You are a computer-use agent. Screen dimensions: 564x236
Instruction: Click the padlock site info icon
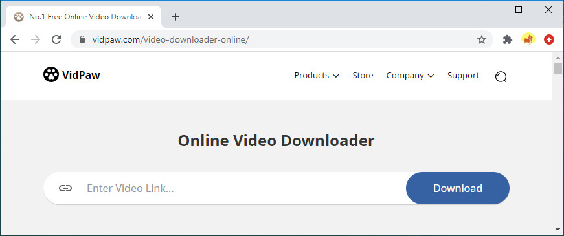pos(82,39)
